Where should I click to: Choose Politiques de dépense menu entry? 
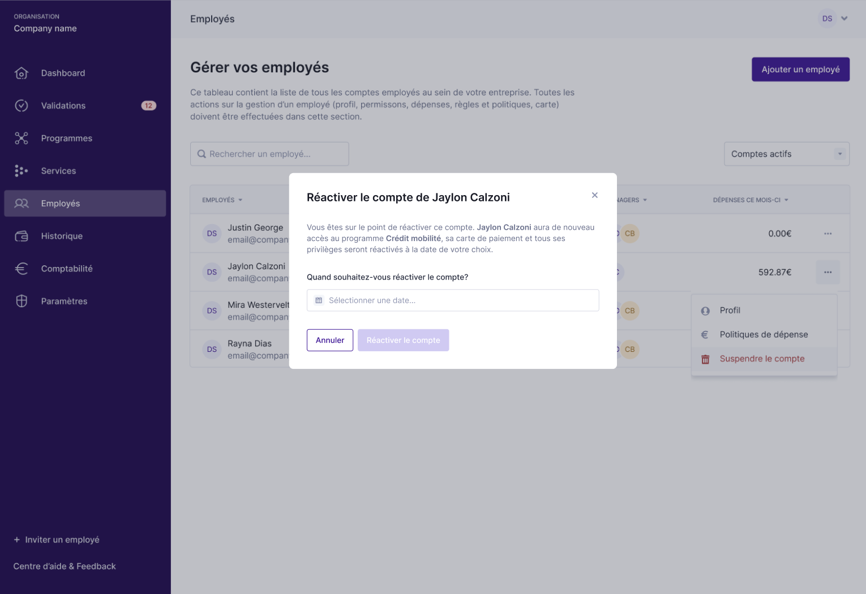pyautogui.click(x=763, y=334)
